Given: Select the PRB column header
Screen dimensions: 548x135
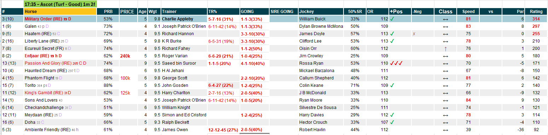Looking at the screenshot, I should pyautogui.click(x=108, y=12).
